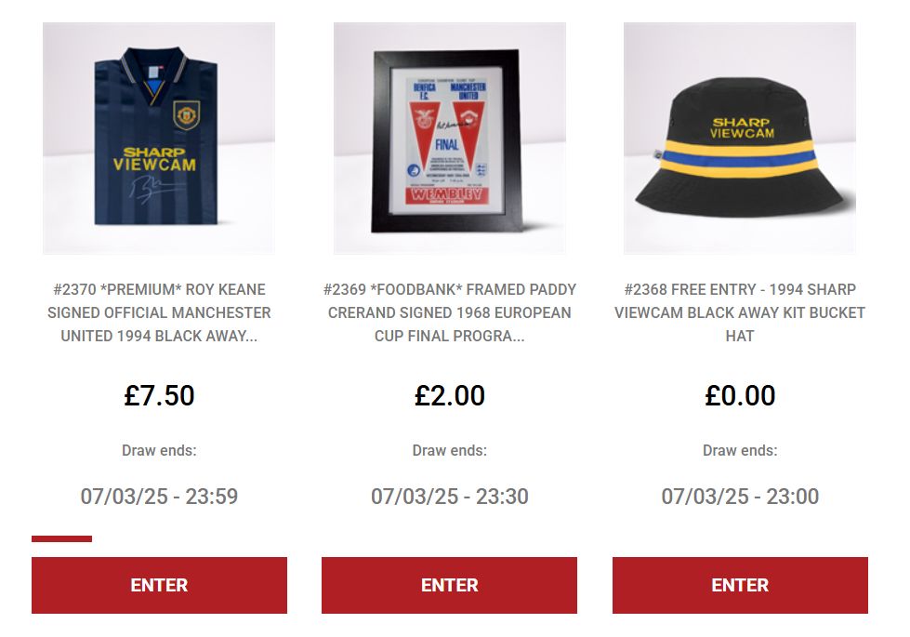The height and width of the screenshot is (637, 910).
Task: Click the Draw ends label under £0.00
Action: point(740,451)
